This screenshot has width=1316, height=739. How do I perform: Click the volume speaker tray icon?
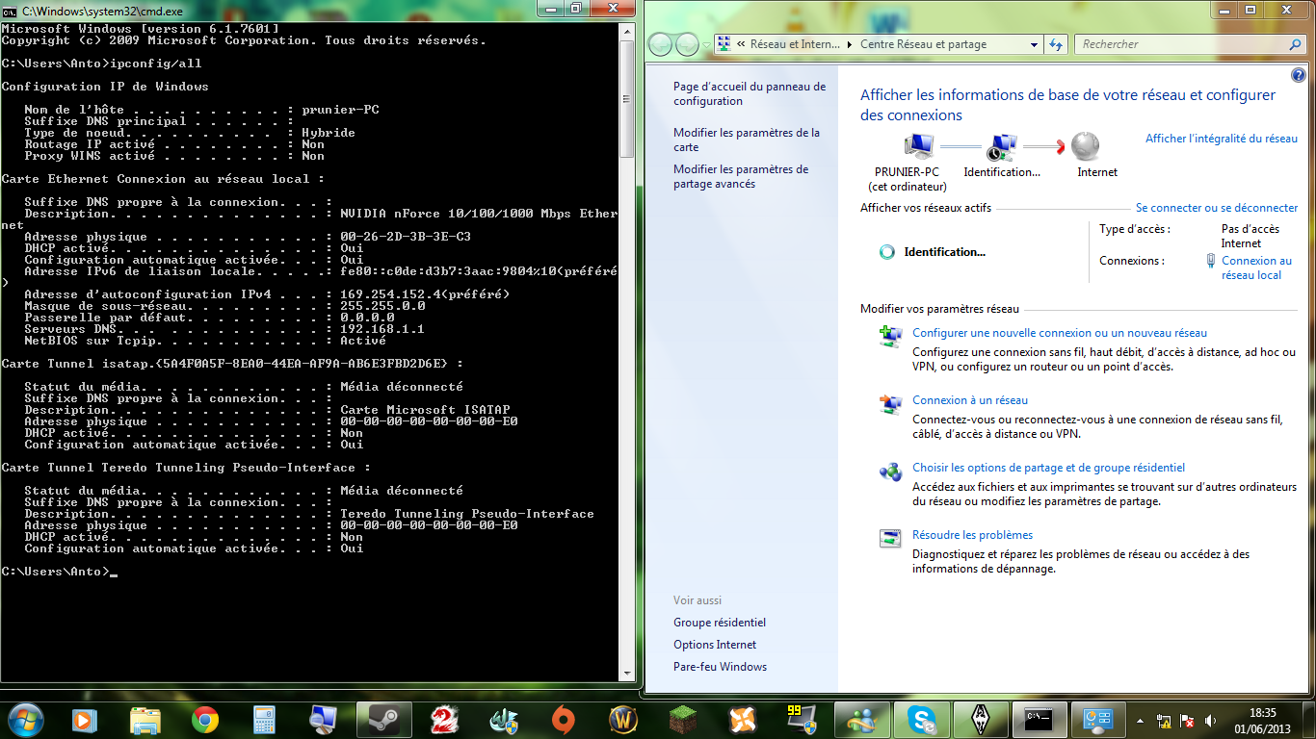tap(1211, 720)
